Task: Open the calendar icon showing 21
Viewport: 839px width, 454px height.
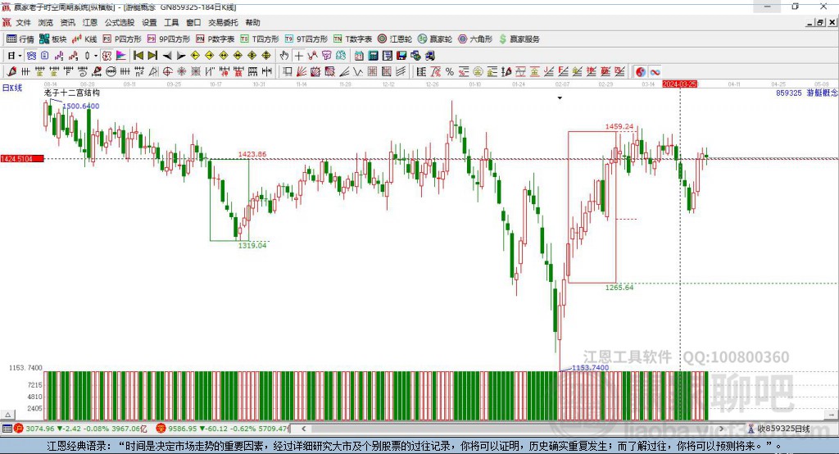Action: [359, 56]
